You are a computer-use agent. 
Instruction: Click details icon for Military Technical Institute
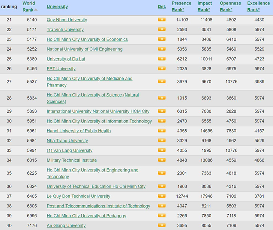point(162,160)
